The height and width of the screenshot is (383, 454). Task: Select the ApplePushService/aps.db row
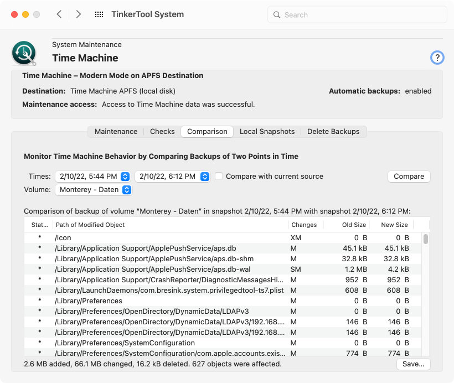pos(223,248)
